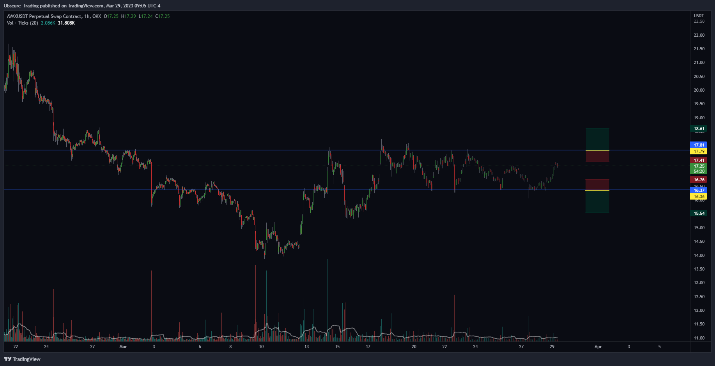The image size is (715, 366).
Task: Click the Apr label on the time axis
Action: pyautogui.click(x=598, y=347)
